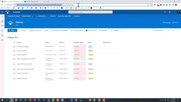Open Employee Directory nav link
This screenshot has width=181, height=102.
pyautogui.click(x=64, y=16)
